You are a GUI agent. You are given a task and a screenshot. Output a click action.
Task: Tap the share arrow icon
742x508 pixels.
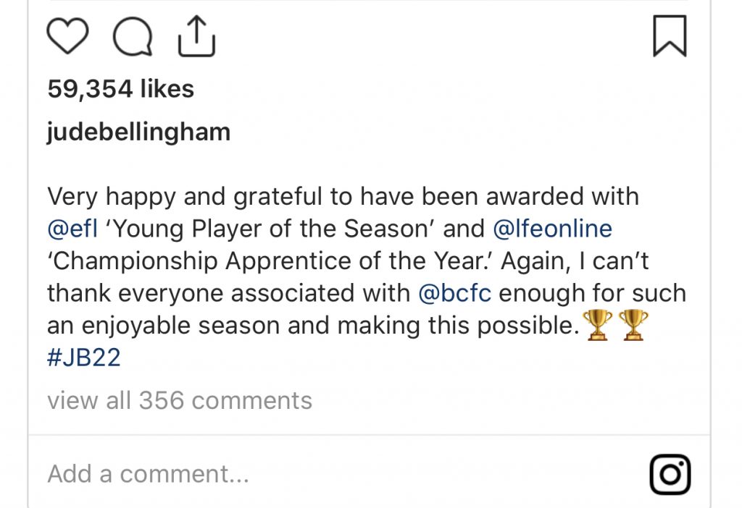click(x=196, y=36)
